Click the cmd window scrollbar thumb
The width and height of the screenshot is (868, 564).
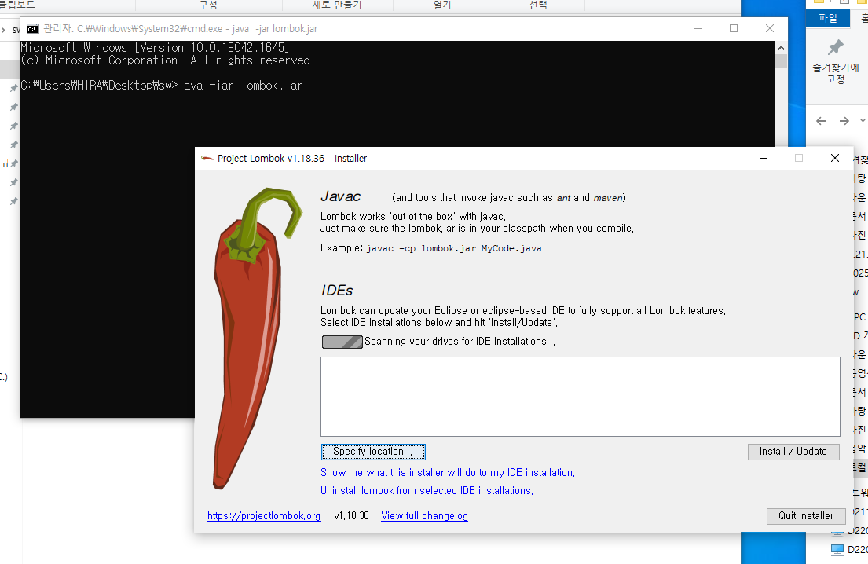pos(781,61)
